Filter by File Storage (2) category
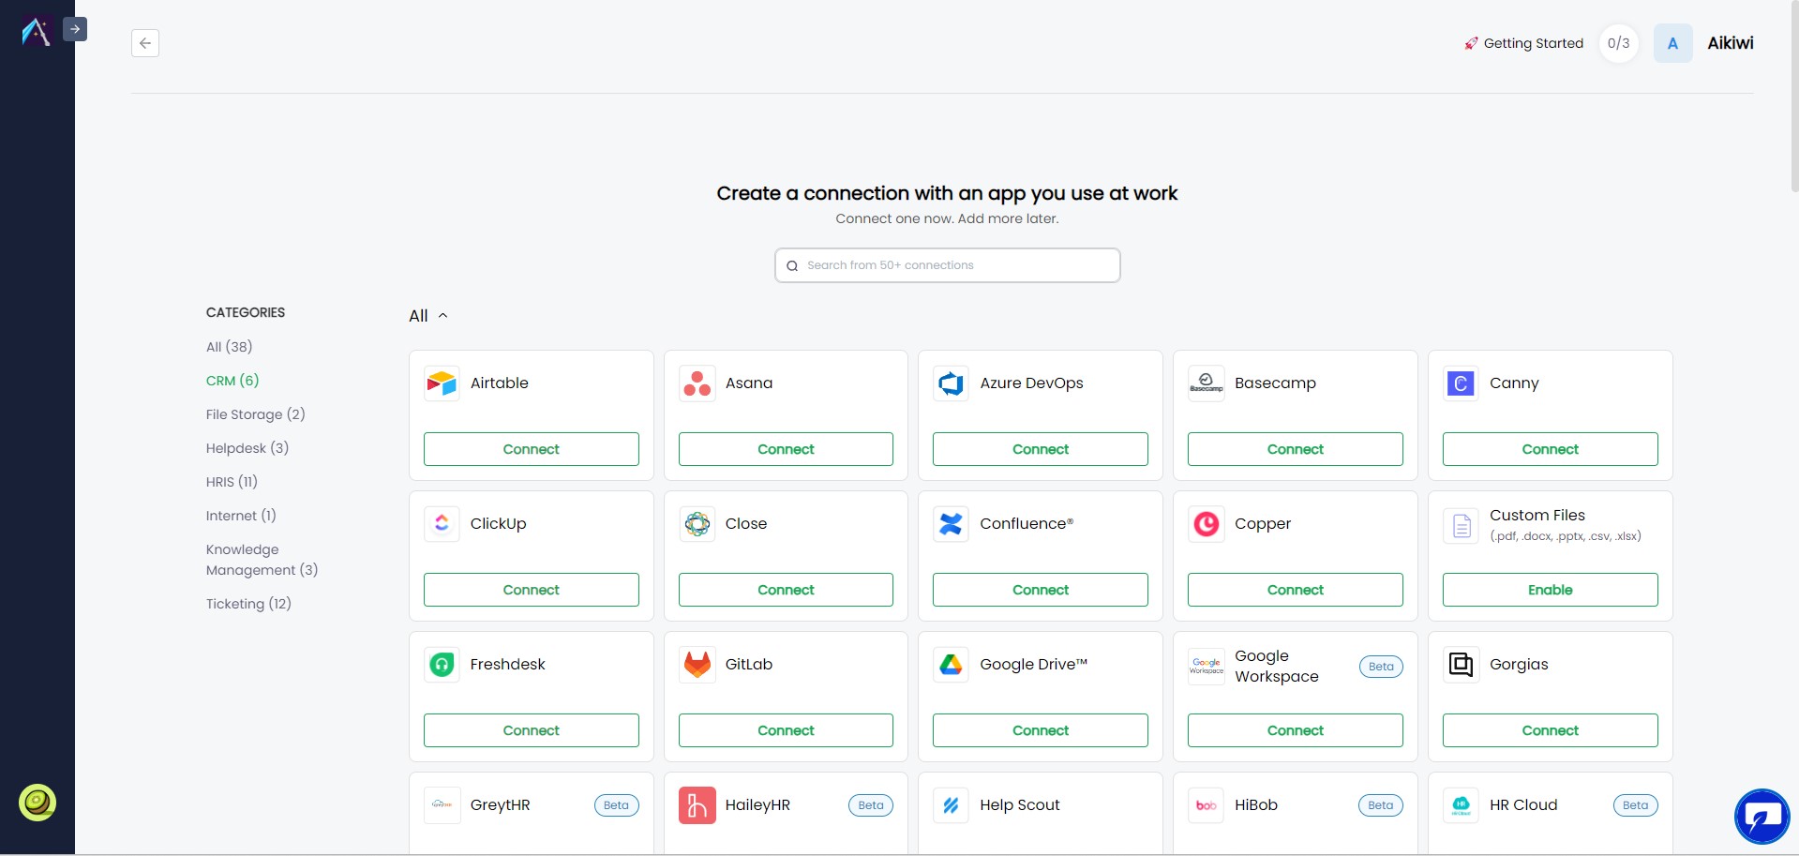Viewport: 1799px width, 856px height. [x=256, y=414]
